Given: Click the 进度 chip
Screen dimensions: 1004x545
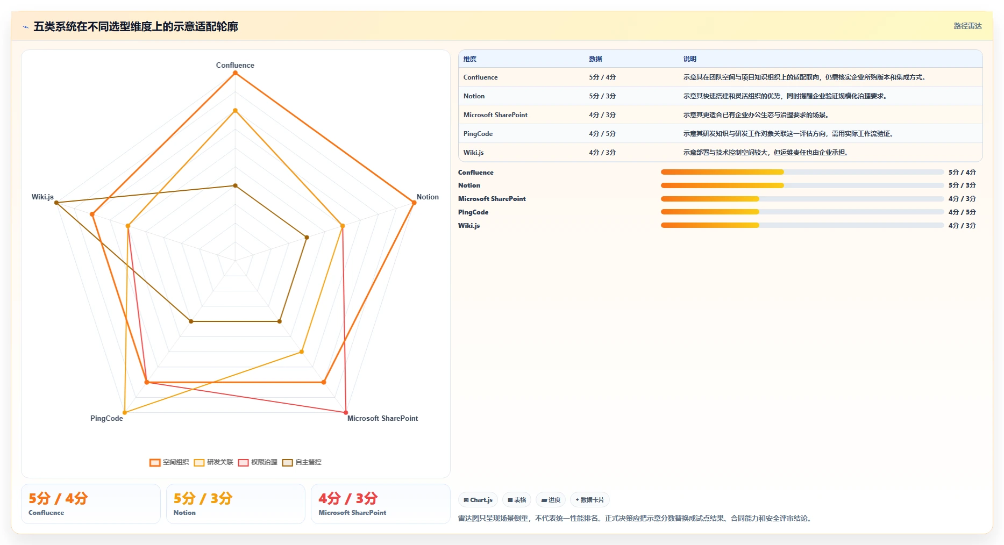Looking at the screenshot, I should (x=551, y=500).
